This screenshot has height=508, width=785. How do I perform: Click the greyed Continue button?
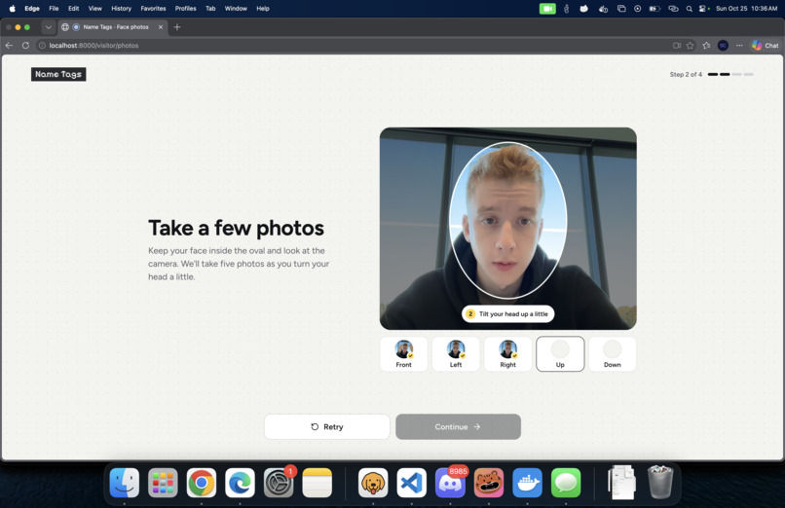tap(458, 426)
